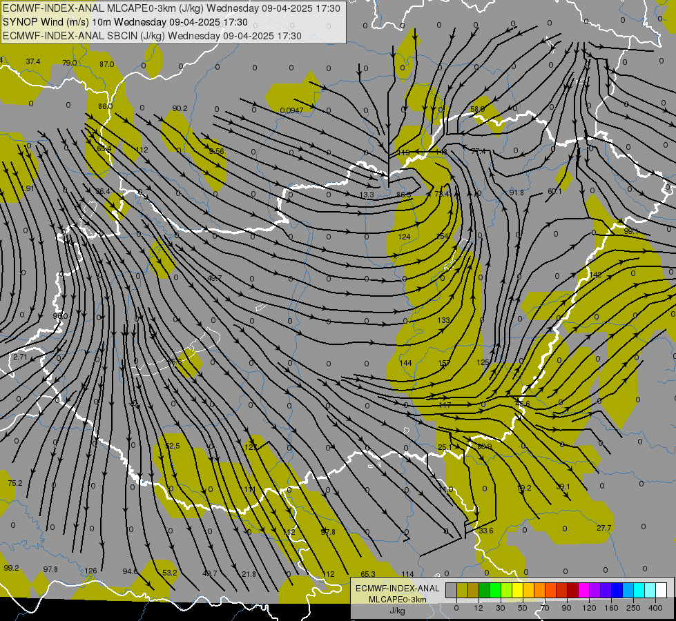Click the 99.2 grid value

(x=11, y=568)
